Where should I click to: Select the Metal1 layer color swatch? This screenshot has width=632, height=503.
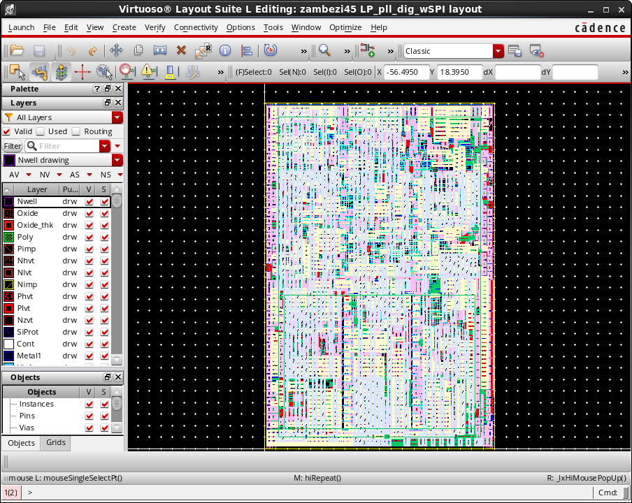pyautogui.click(x=9, y=356)
